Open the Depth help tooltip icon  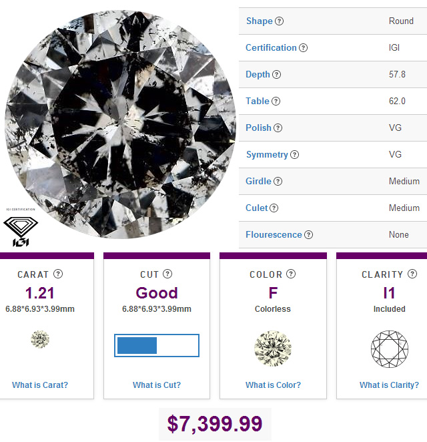click(277, 75)
